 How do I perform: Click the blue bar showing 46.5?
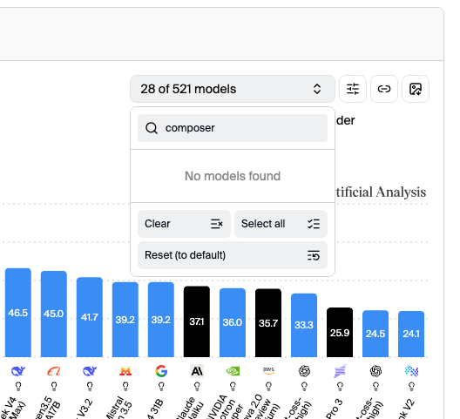18,313
